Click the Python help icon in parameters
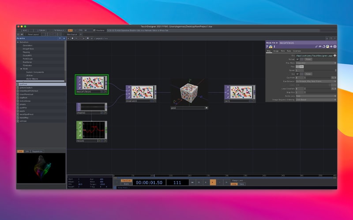 (x=270, y=46)
